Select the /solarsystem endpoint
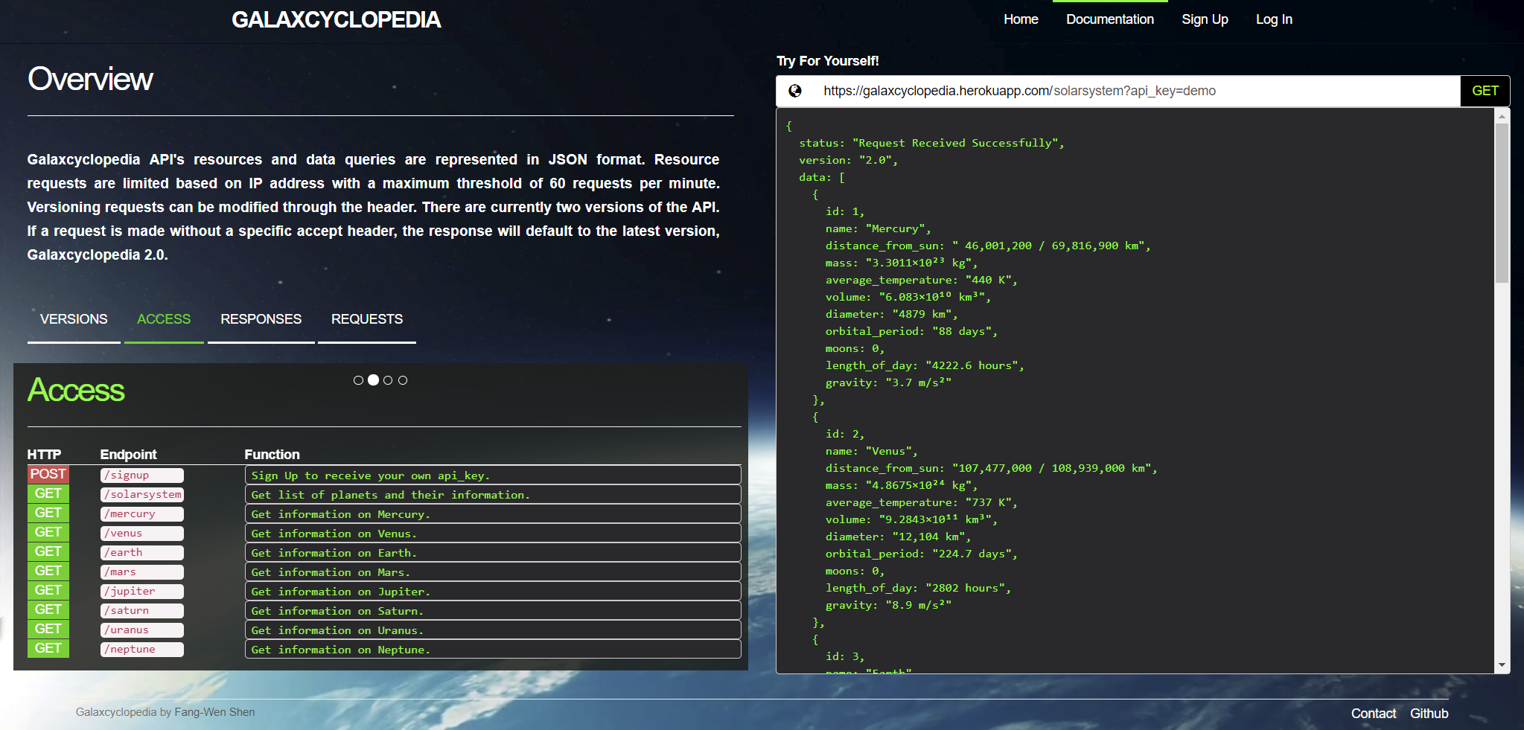 tap(142, 495)
